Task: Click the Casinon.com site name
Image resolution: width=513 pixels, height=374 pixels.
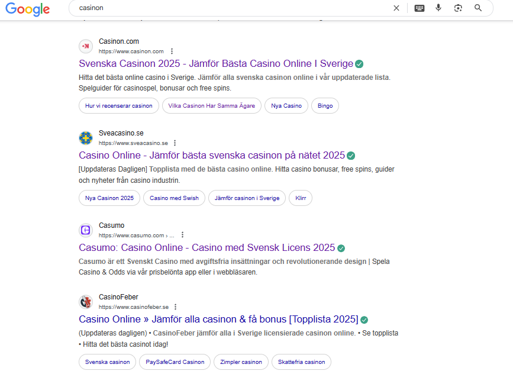Action: [119, 41]
